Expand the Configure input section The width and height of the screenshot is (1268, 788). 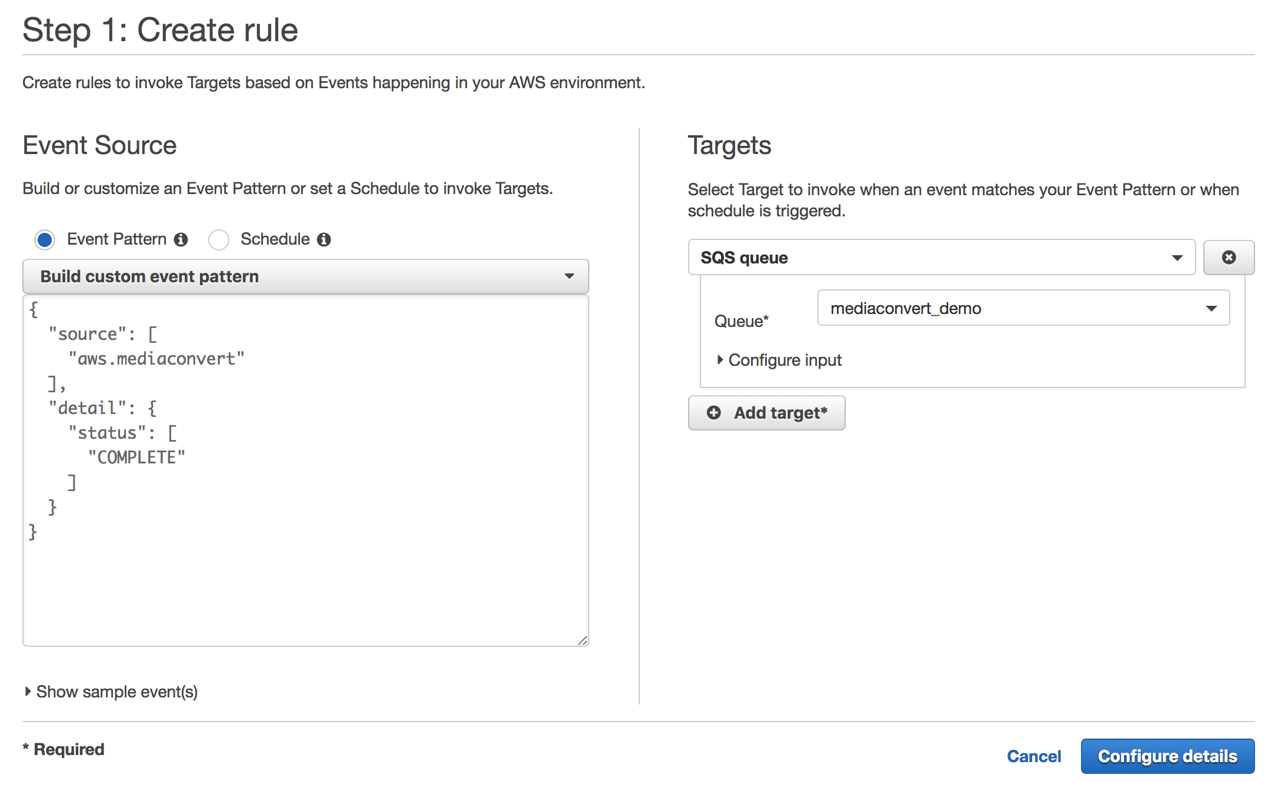click(780, 360)
